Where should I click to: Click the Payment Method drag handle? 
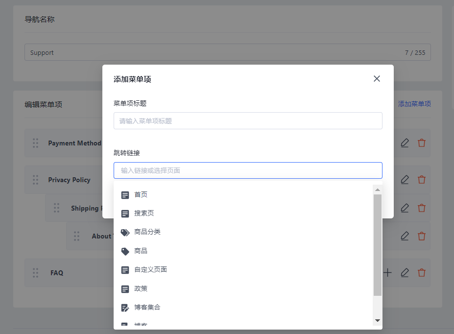(35, 143)
